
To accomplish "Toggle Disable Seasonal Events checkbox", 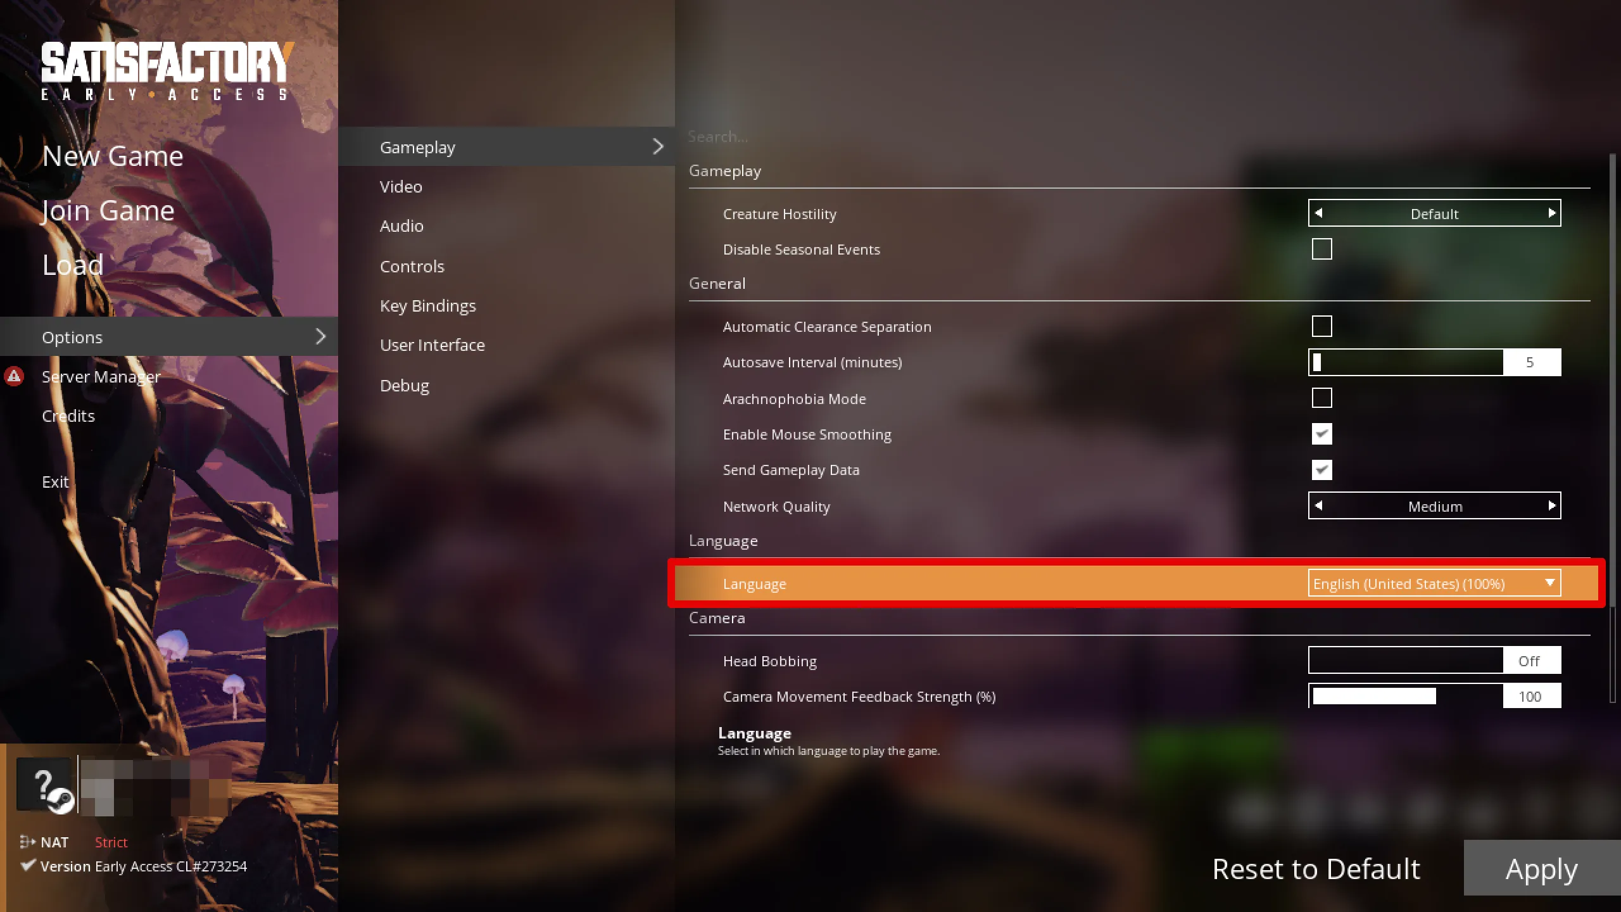I will 1321,248.
